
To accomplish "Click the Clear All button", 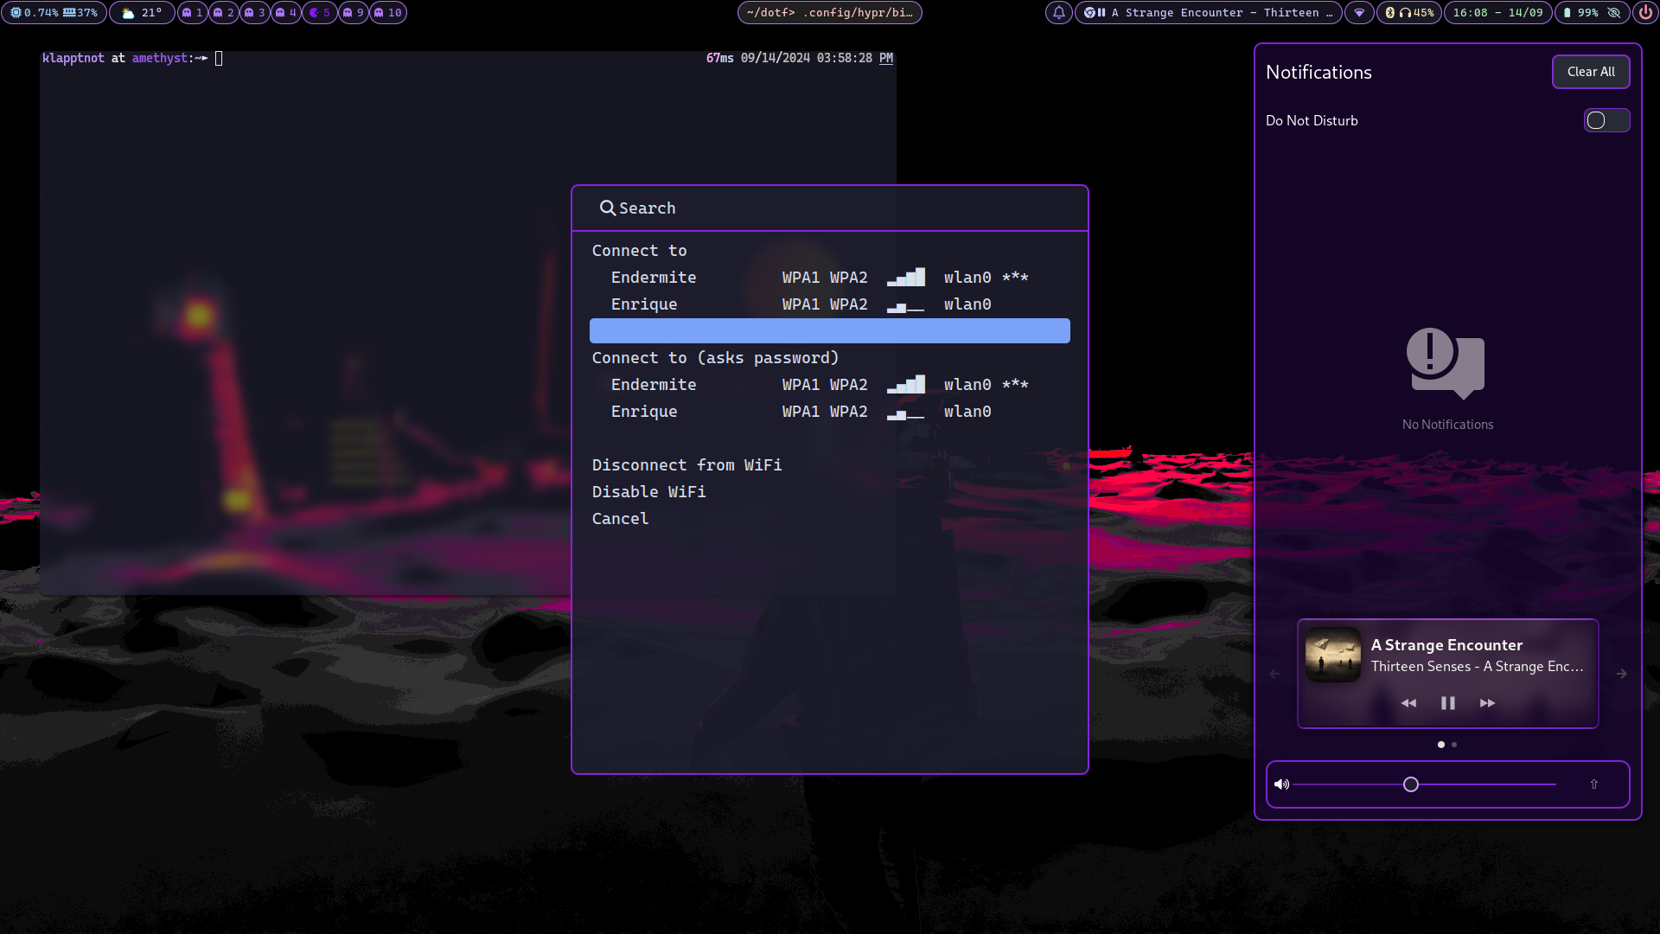I will (1591, 72).
